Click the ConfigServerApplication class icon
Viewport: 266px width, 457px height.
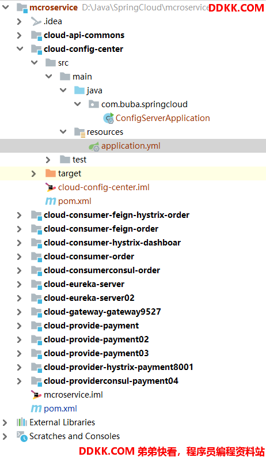tap(109, 118)
